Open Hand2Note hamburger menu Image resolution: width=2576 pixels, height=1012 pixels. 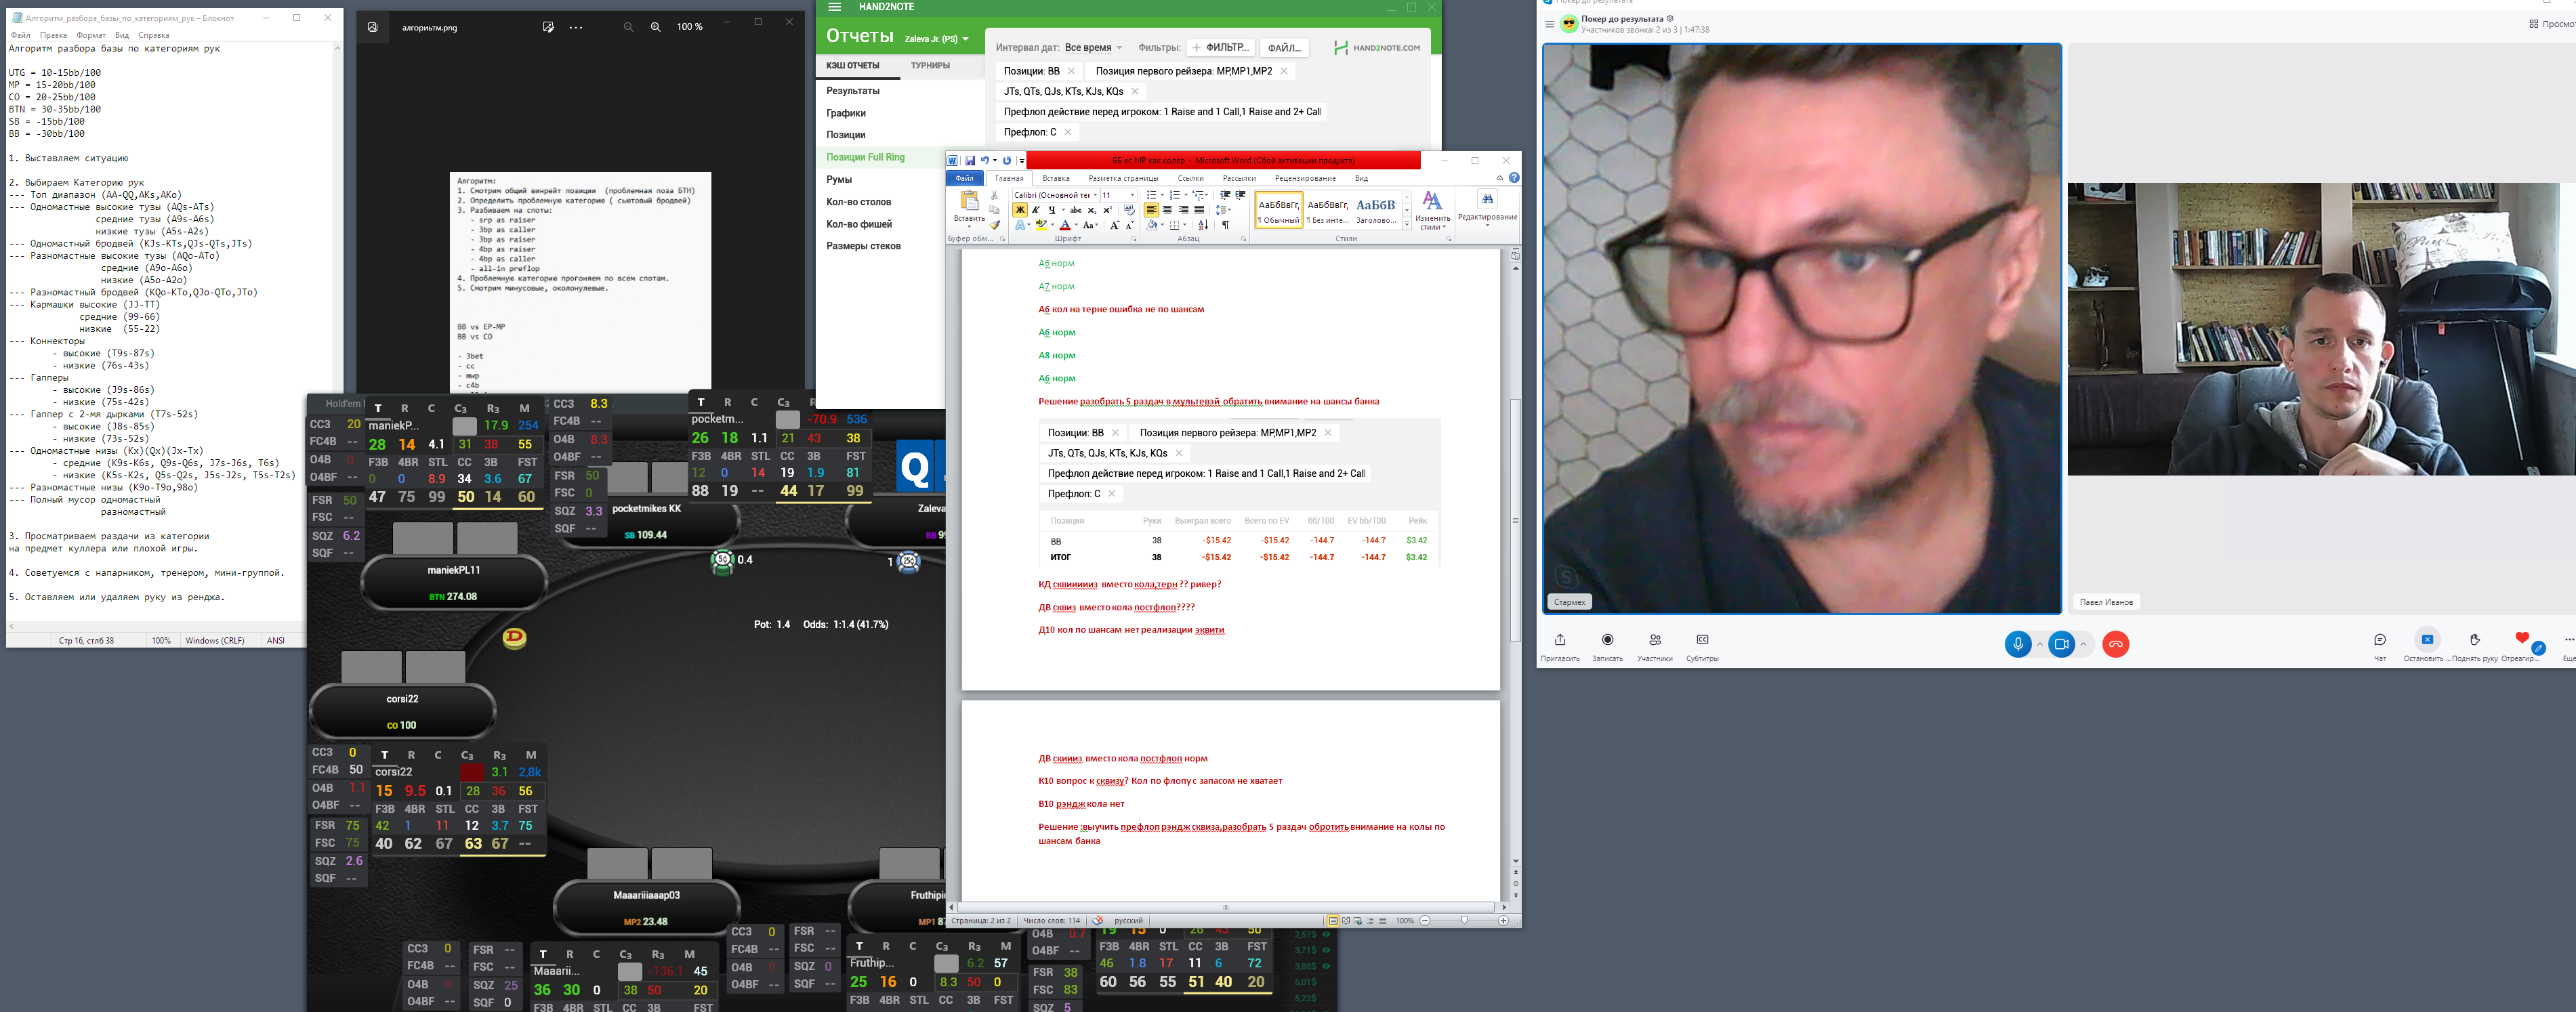point(835,7)
